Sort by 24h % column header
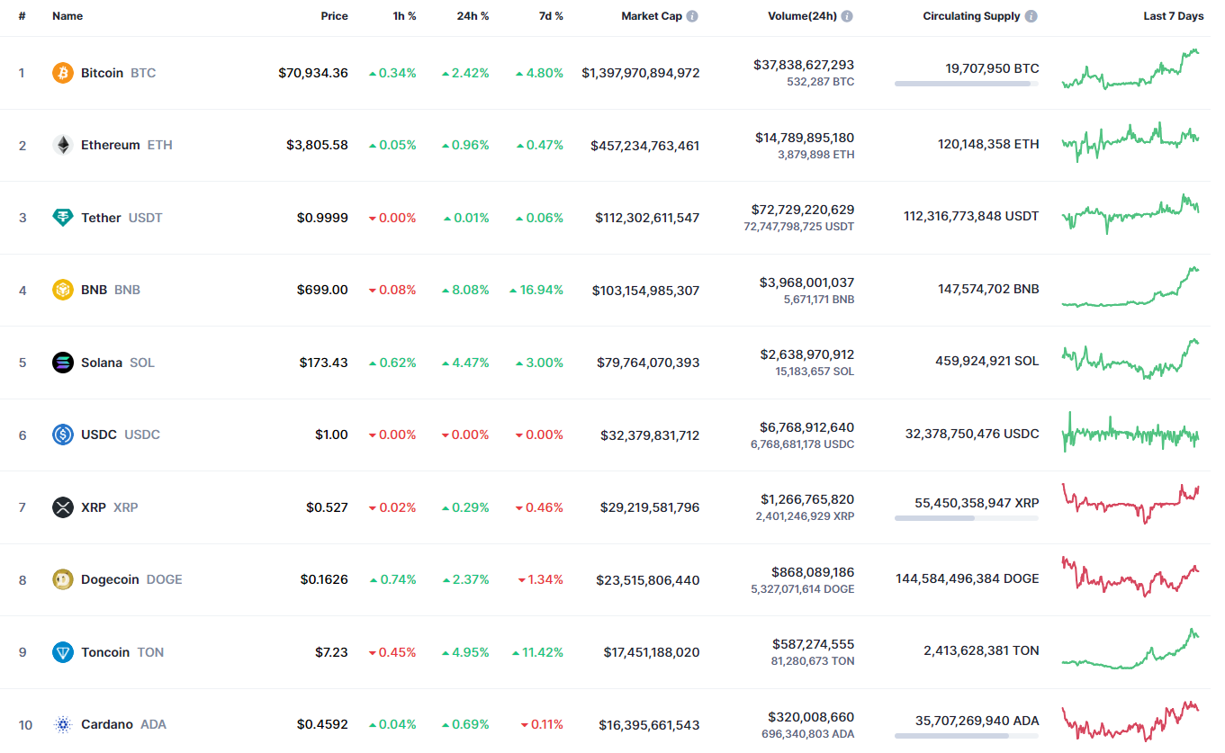 [x=473, y=16]
